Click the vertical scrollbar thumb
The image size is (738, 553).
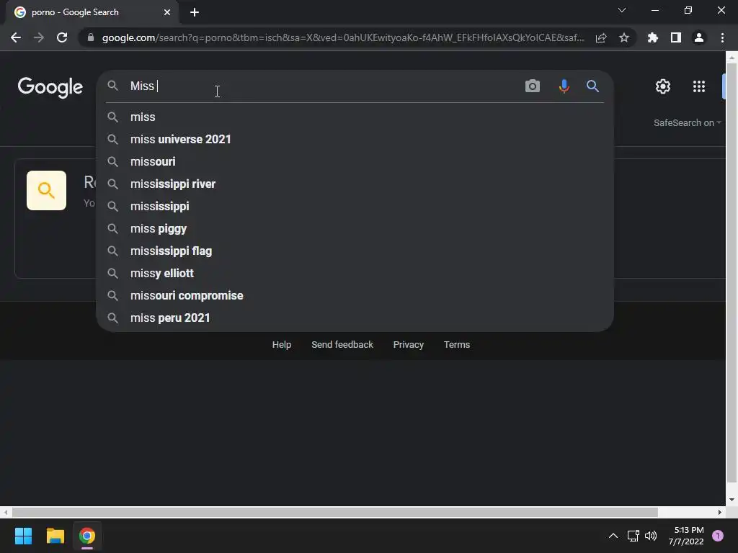(732, 273)
